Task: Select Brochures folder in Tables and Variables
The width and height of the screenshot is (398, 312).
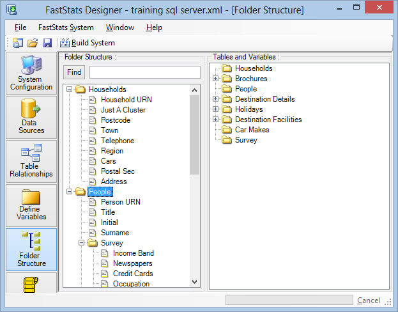Action: pyautogui.click(x=251, y=79)
